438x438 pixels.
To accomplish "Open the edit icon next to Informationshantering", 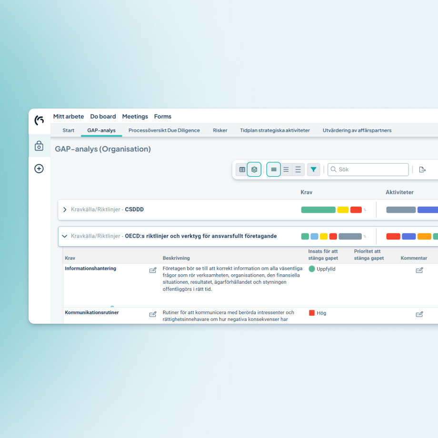I will (153, 270).
